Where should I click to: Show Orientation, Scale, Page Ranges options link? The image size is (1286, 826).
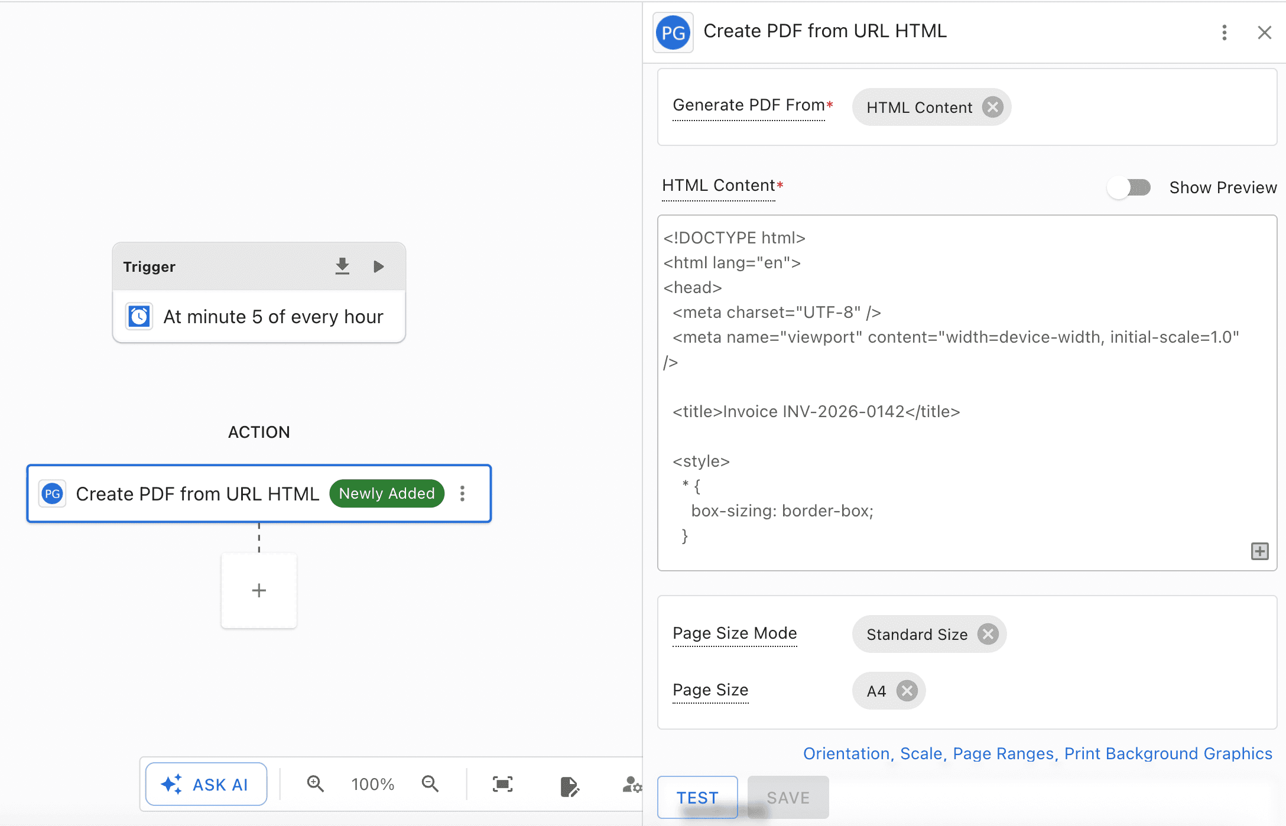click(1038, 753)
